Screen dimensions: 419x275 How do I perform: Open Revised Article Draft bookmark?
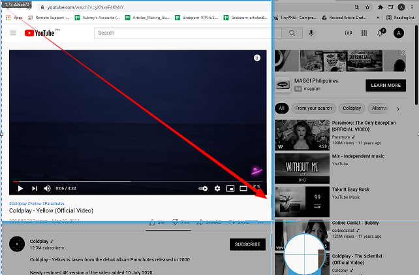(344, 18)
